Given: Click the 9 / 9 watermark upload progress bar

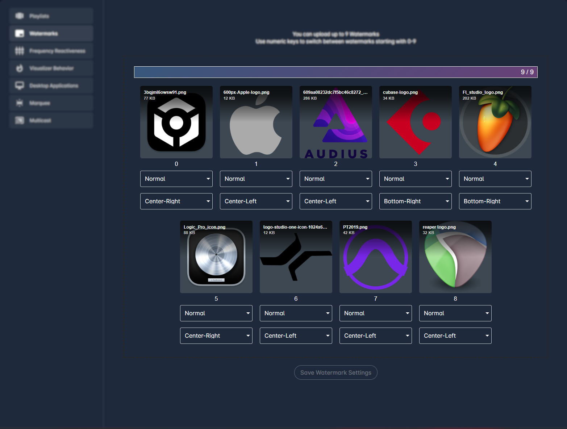Looking at the screenshot, I should (x=335, y=72).
